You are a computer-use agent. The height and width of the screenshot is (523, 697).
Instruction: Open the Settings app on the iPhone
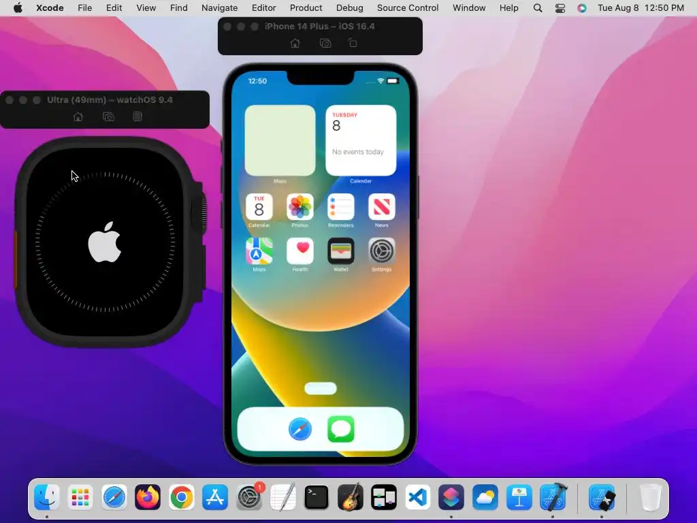tap(381, 251)
